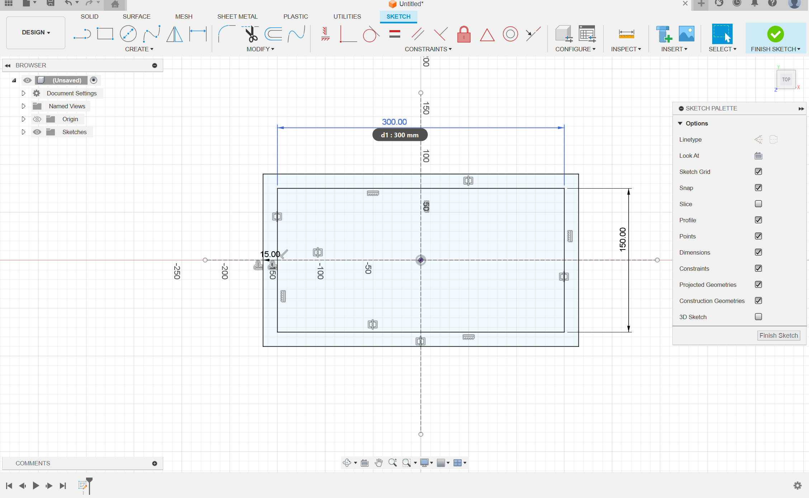Apply the Horizontal/Vertical constraint
The width and height of the screenshot is (809, 498).
(325, 34)
